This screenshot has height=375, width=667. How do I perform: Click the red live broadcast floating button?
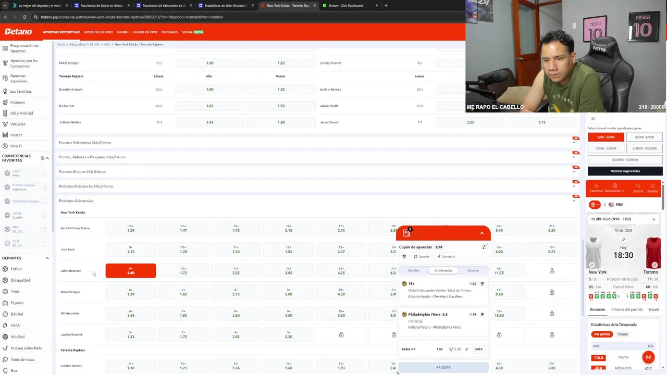pos(648,357)
